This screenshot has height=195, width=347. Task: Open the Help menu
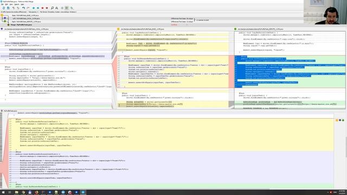(x=22, y=4)
